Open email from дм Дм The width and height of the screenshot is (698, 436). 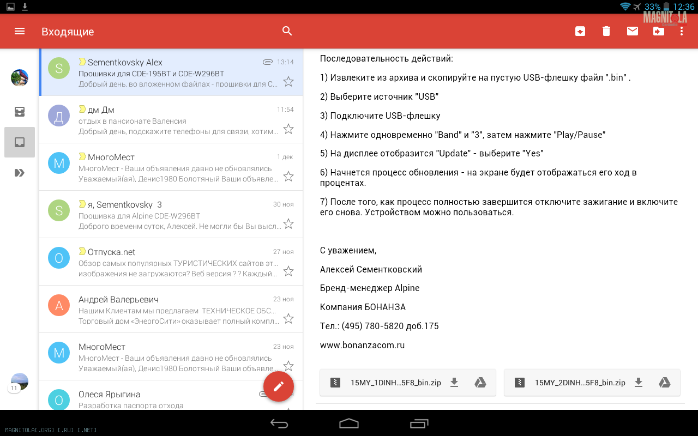[x=171, y=119]
